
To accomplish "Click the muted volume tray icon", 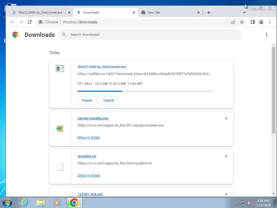I will click(x=250, y=203).
